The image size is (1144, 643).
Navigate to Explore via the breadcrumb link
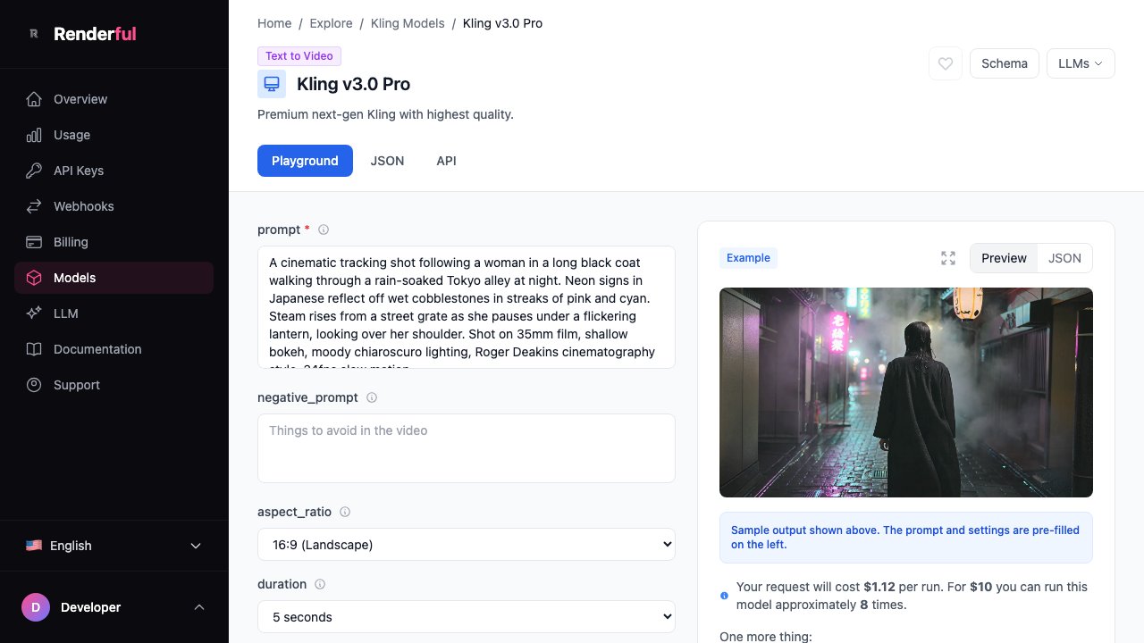click(331, 23)
